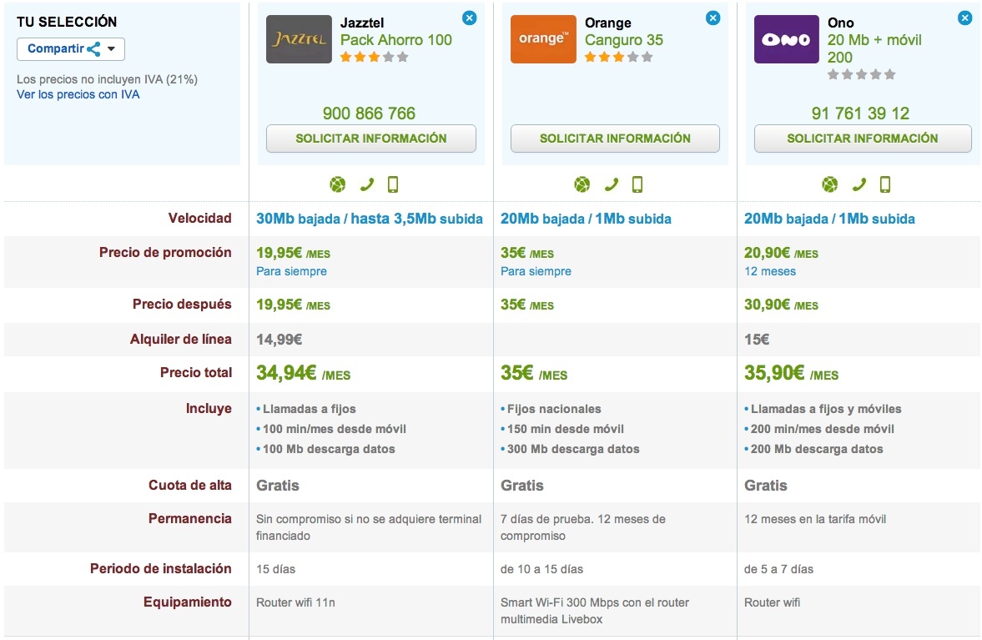
Task: Click the Orange logo thumbnail
Action: [543, 39]
